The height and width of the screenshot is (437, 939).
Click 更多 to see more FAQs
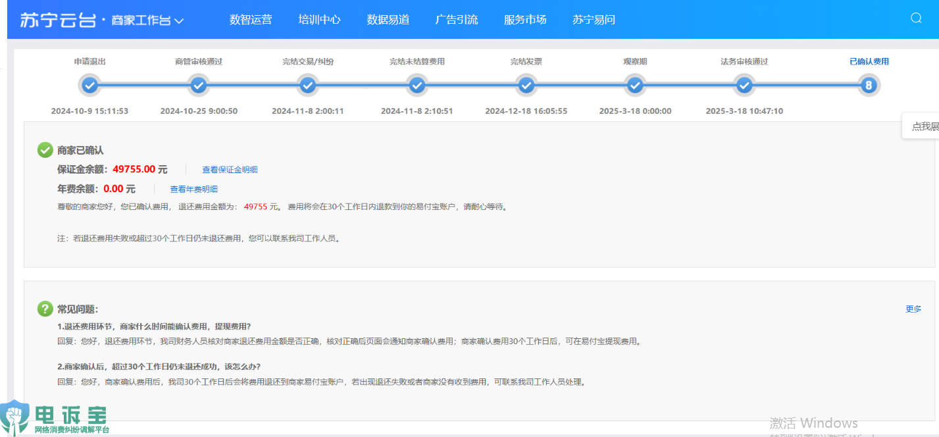pos(913,309)
